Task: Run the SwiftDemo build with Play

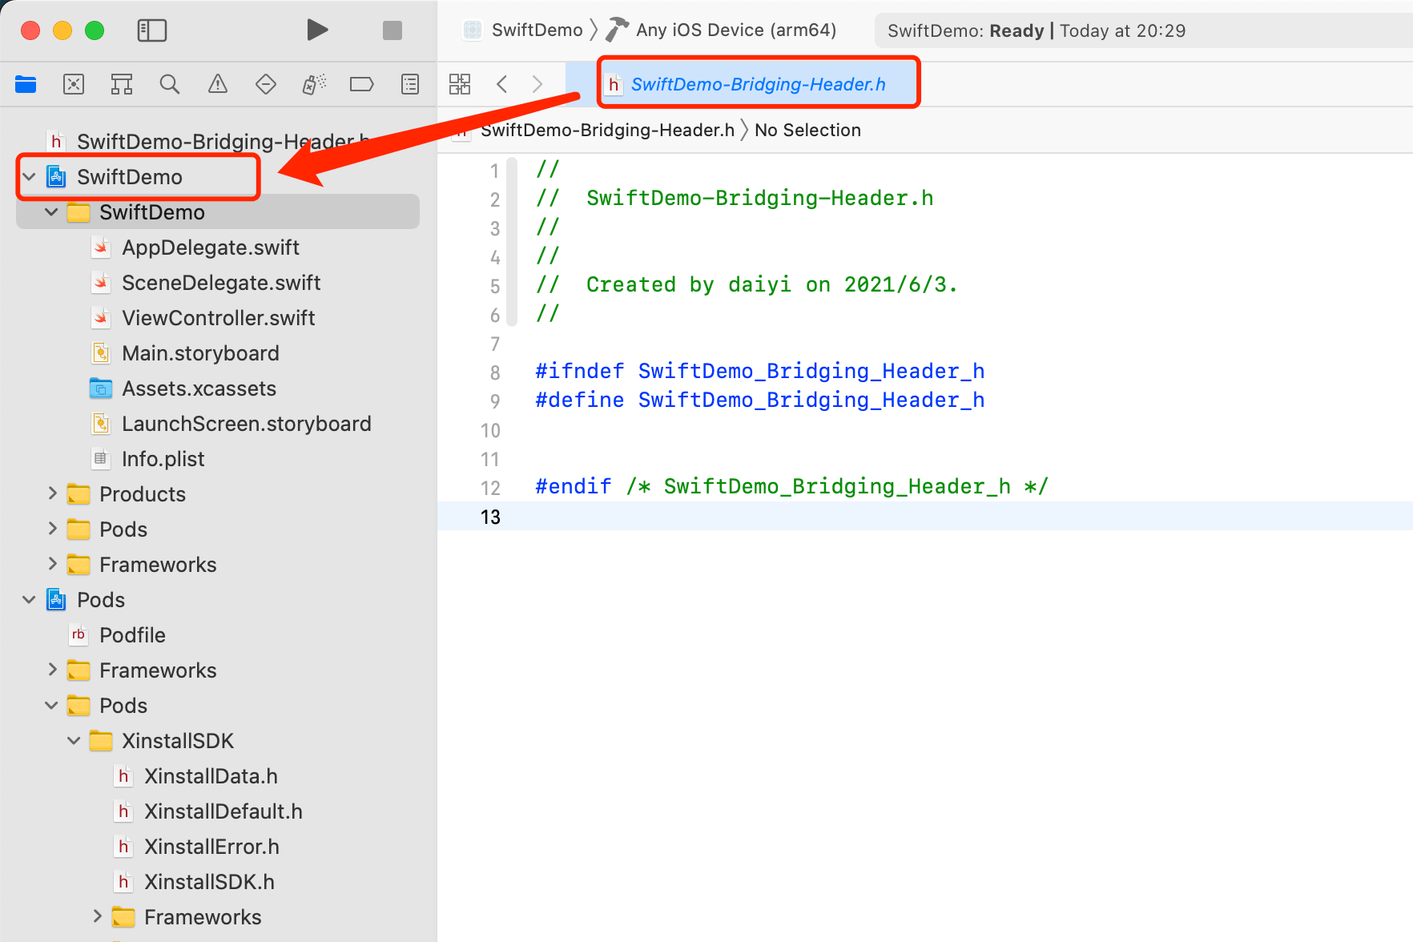Action: point(317,30)
